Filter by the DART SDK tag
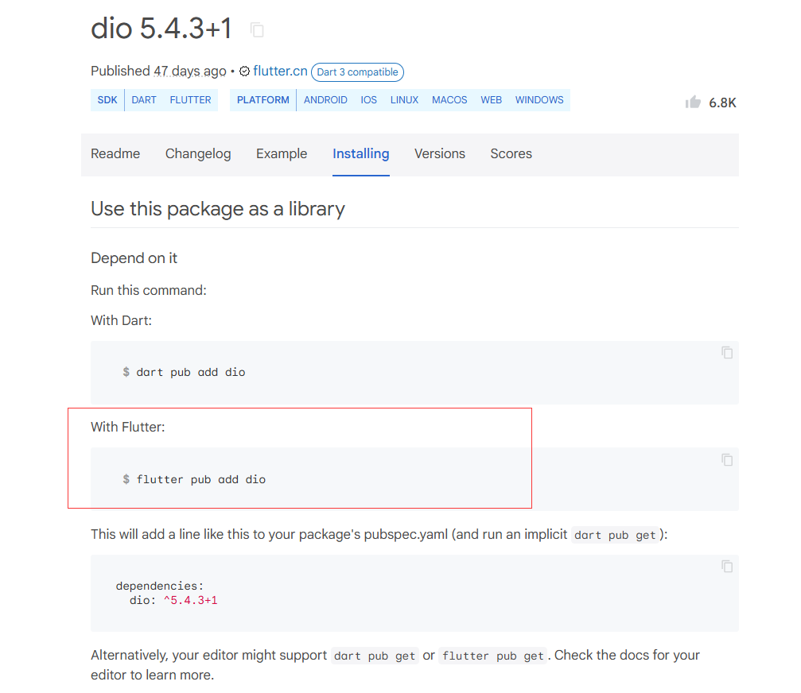The height and width of the screenshot is (693, 801). tap(144, 100)
